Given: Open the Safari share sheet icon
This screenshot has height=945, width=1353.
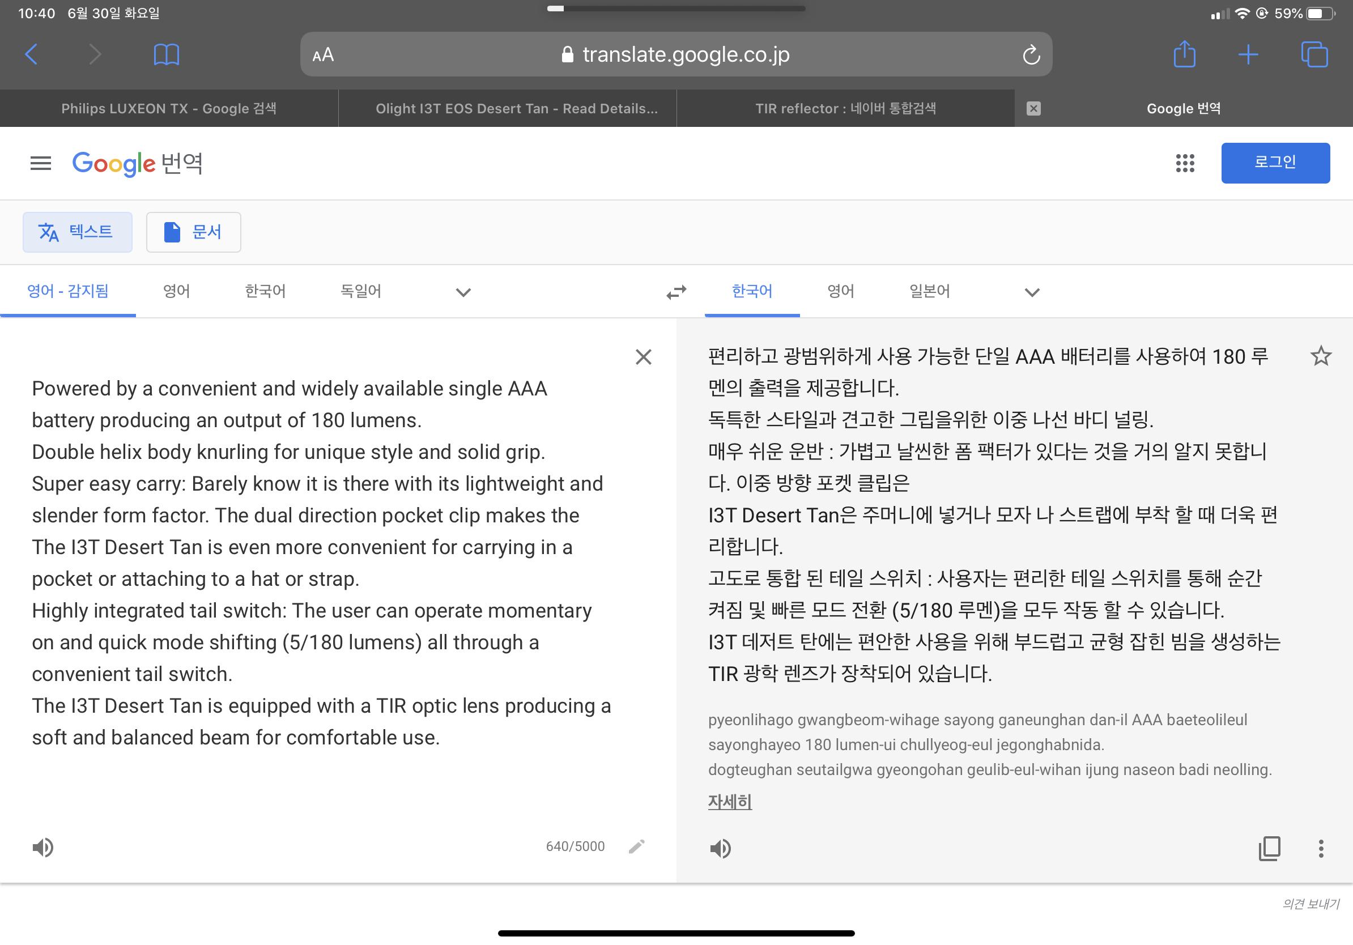Looking at the screenshot, I should pyautogui.click(x=1185, y=54).
